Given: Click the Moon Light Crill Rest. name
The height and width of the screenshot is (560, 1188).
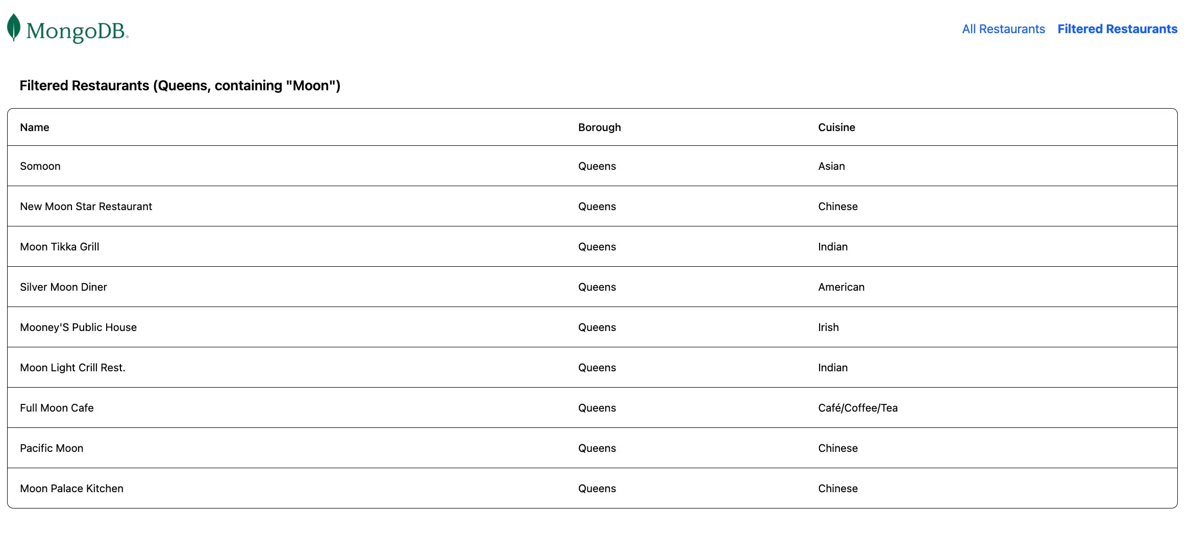Looking at the screenshot, I should (72, 368).
